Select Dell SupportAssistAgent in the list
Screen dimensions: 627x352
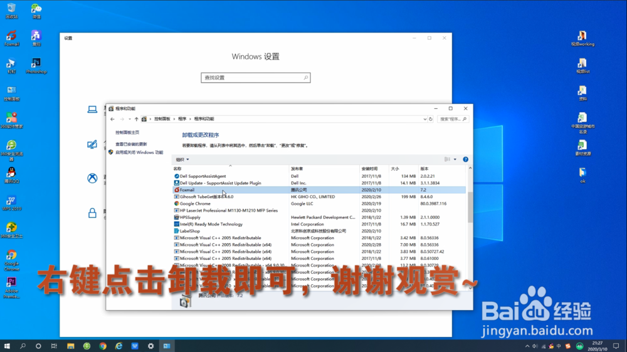click(319, 176)
